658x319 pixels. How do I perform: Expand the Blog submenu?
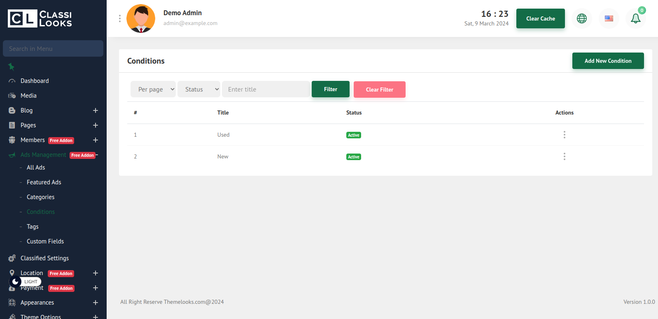tap(96, 110)
